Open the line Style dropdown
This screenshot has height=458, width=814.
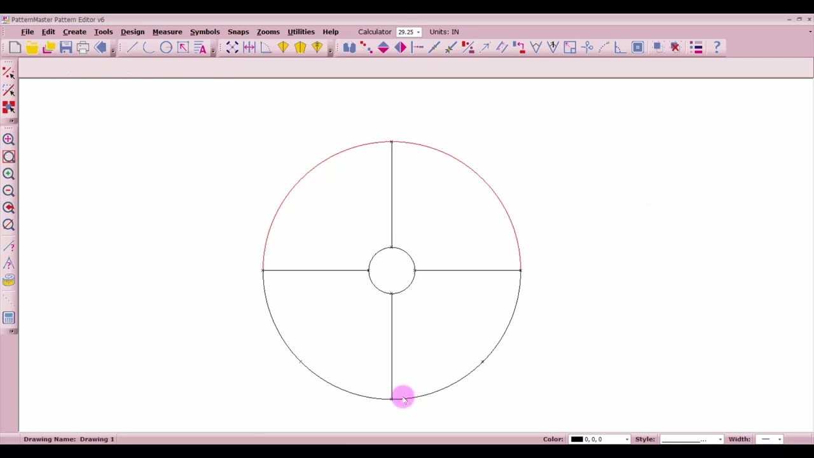pos(720,440)
